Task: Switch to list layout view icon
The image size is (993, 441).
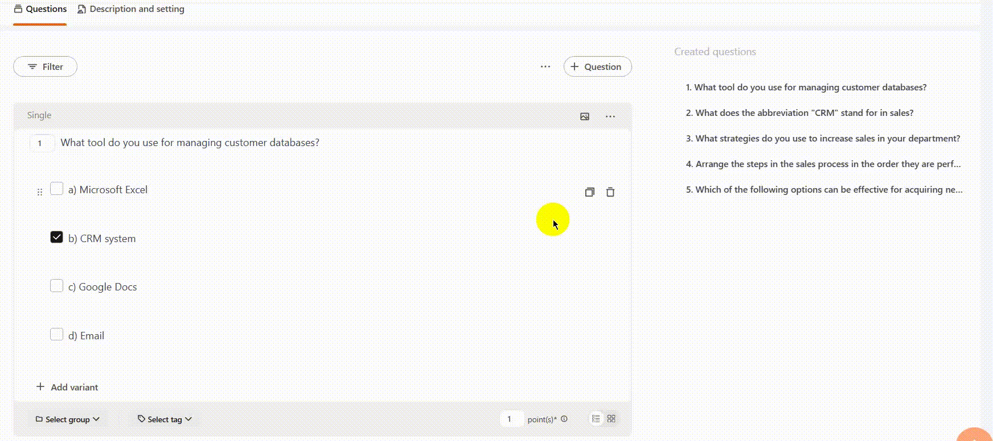Action: pyautogui.click(x=596, y=419)
